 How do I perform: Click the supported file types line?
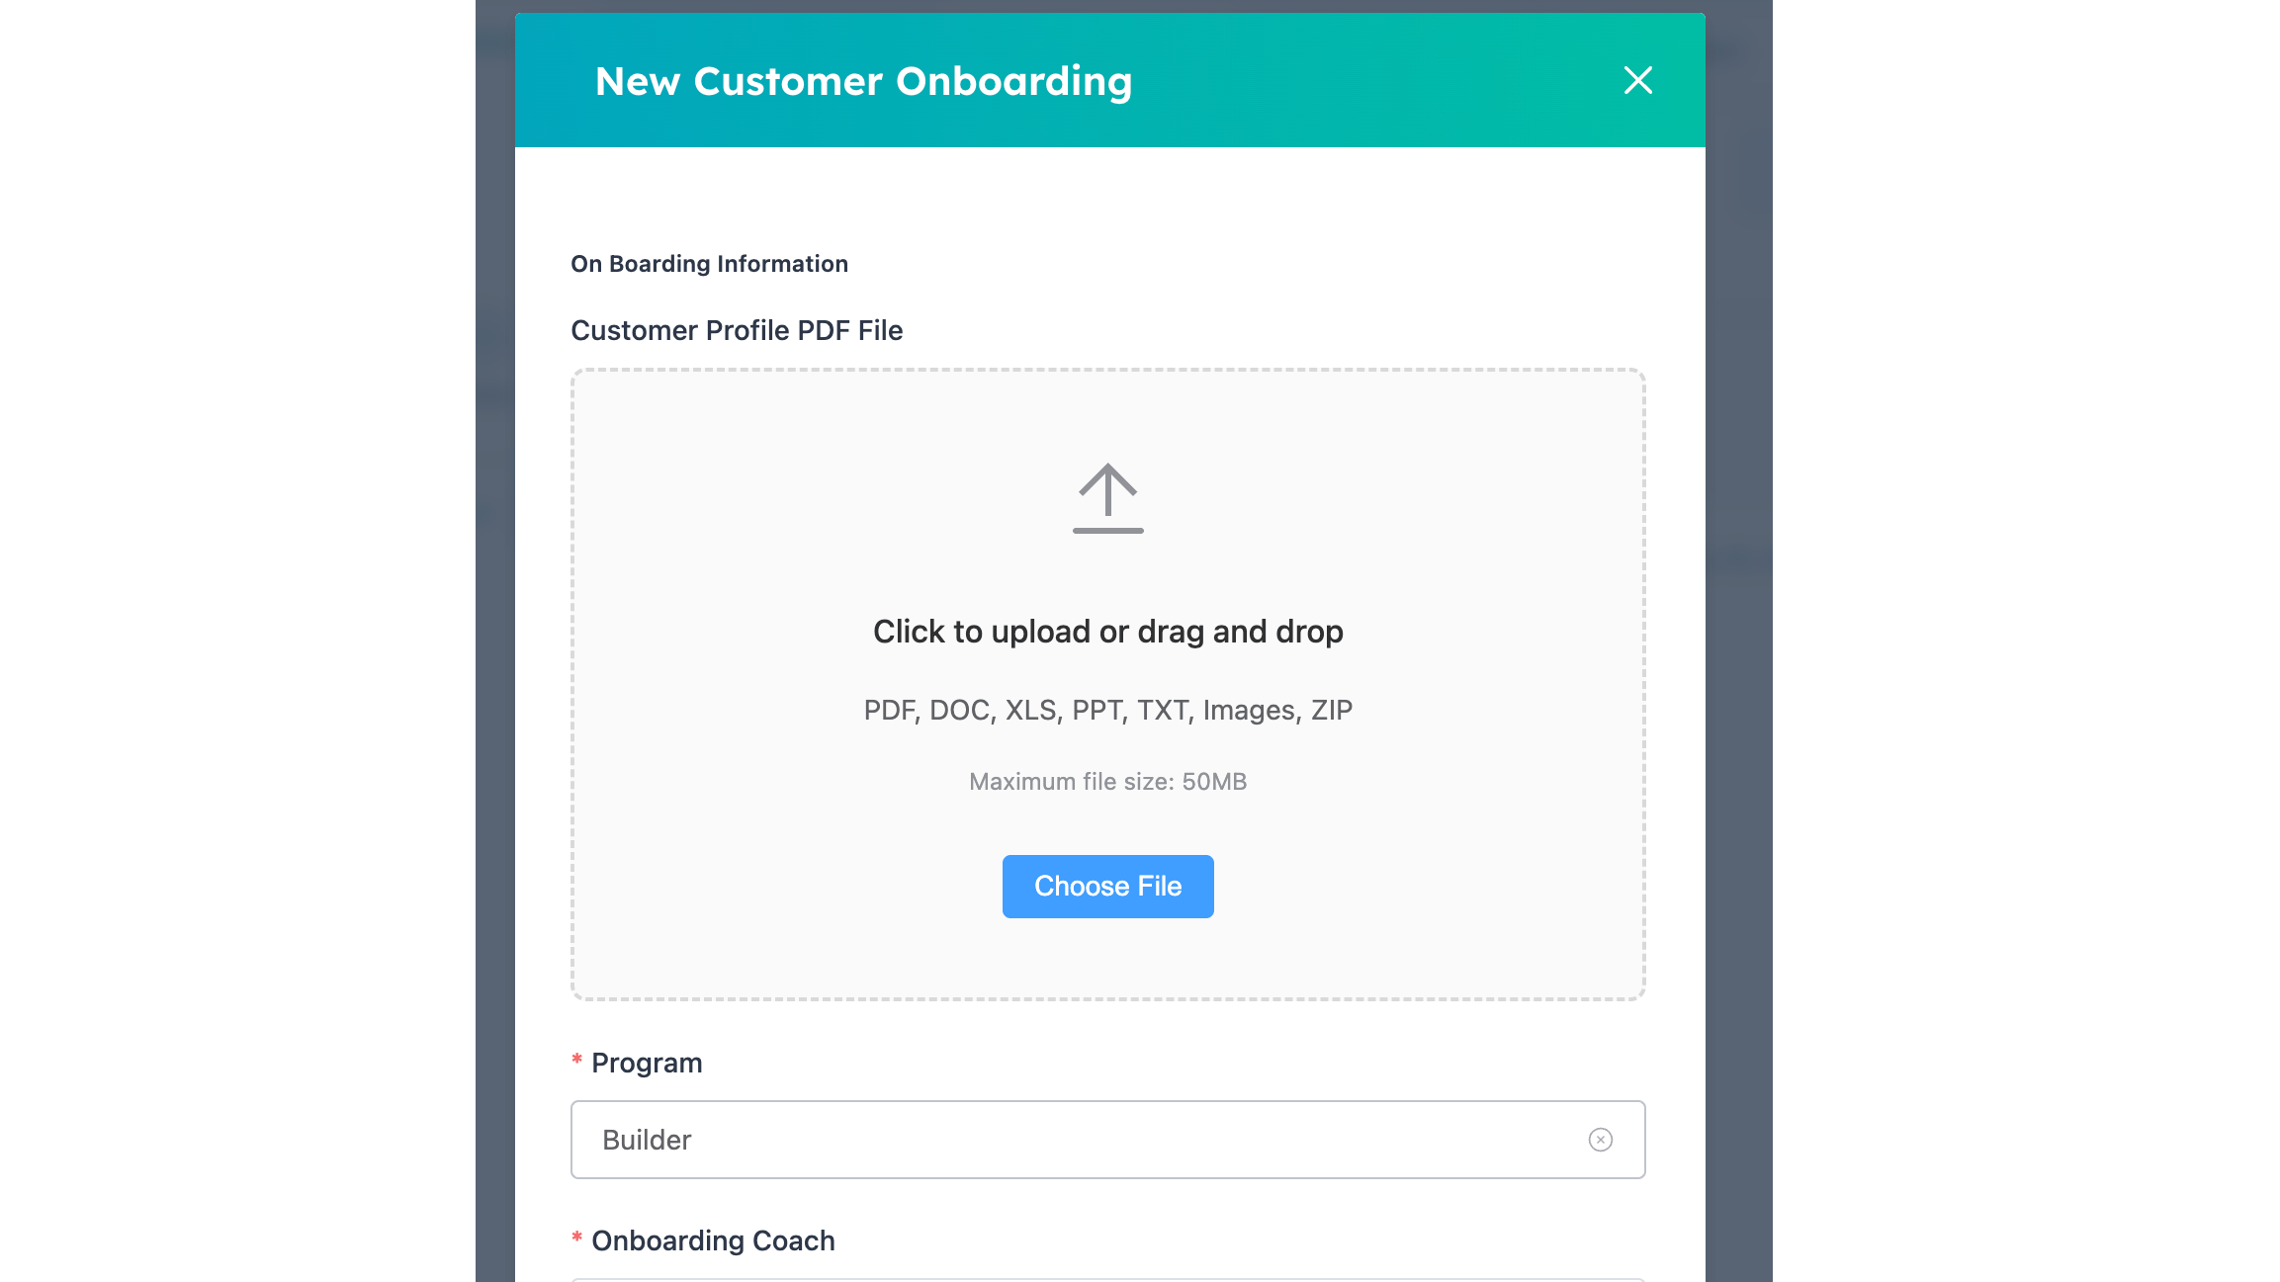tap(1107, 710)
